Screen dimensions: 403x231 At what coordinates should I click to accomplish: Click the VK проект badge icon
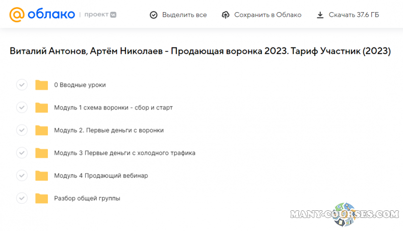point(114,15)
